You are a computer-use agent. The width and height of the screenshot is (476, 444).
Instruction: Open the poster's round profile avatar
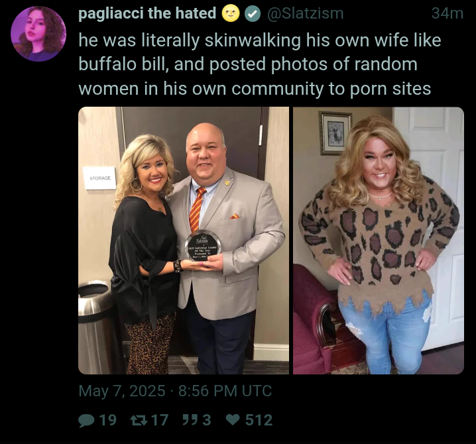click(x=38, y=34)
